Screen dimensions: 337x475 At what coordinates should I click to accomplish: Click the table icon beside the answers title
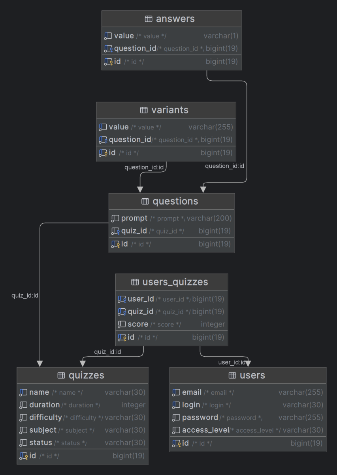(x=149, y=19)
